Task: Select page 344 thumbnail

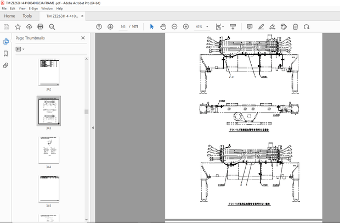Action: pyautogui.click(x=49, y=150)
